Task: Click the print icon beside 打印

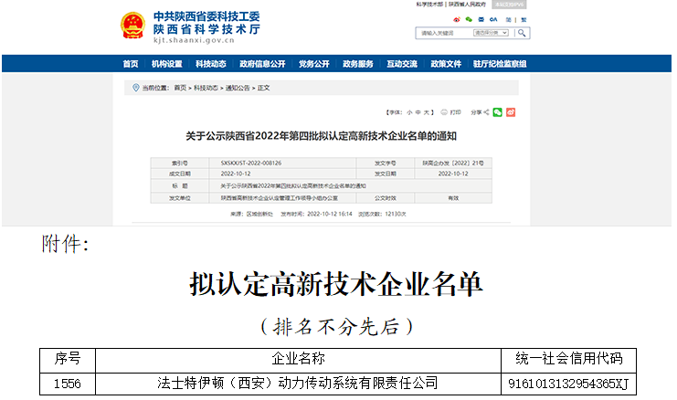Action: point(444,112)
